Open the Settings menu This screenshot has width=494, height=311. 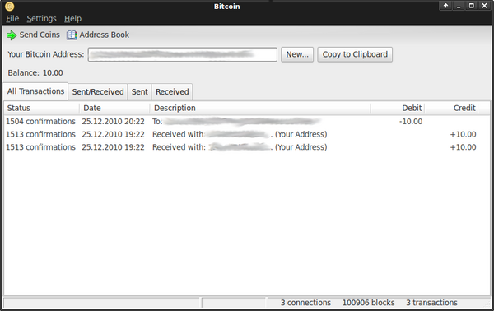click(x=41, y=19)
